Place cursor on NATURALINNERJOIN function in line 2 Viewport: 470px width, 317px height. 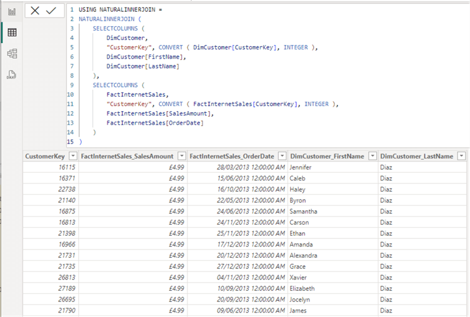coord(106,19)
